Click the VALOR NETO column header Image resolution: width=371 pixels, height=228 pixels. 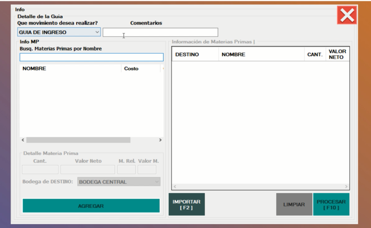[x=337, y=55]
